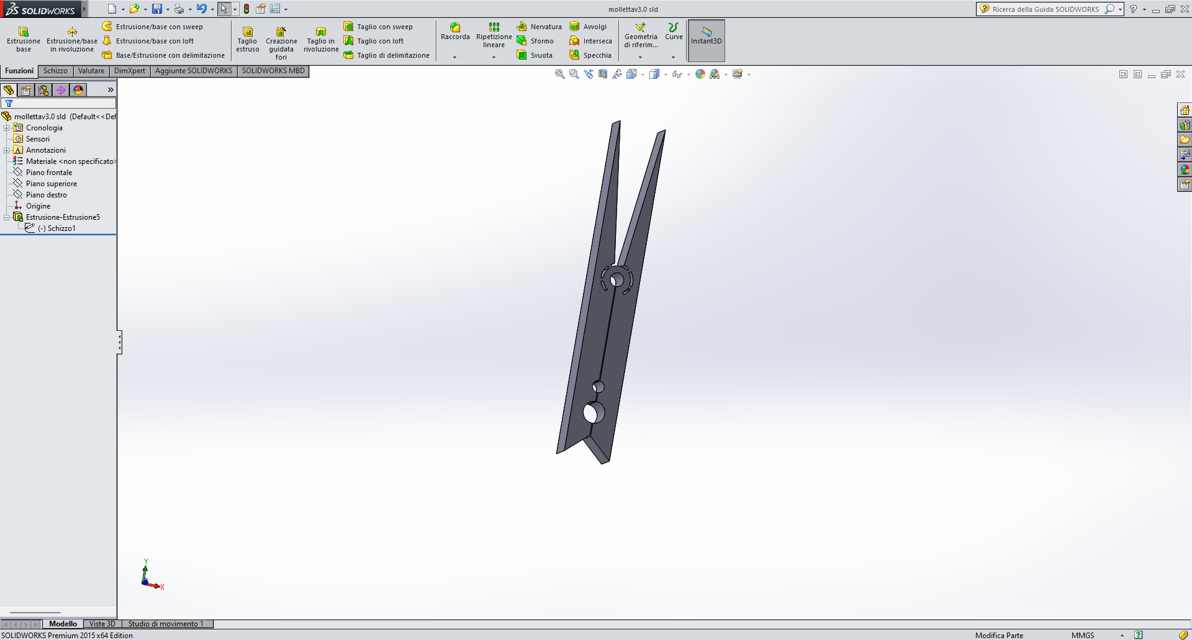Click the Estrusione base tool
Screen dimensions: 1192x640
[24, 40]
